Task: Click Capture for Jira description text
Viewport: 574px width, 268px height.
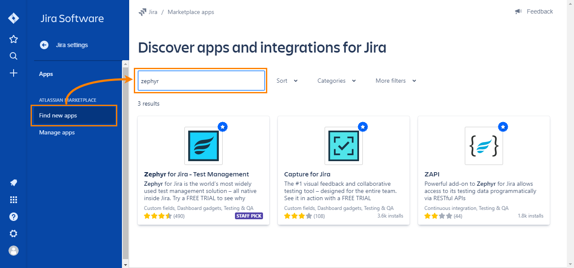Action: pyautogui.click(x=340, y=191)
